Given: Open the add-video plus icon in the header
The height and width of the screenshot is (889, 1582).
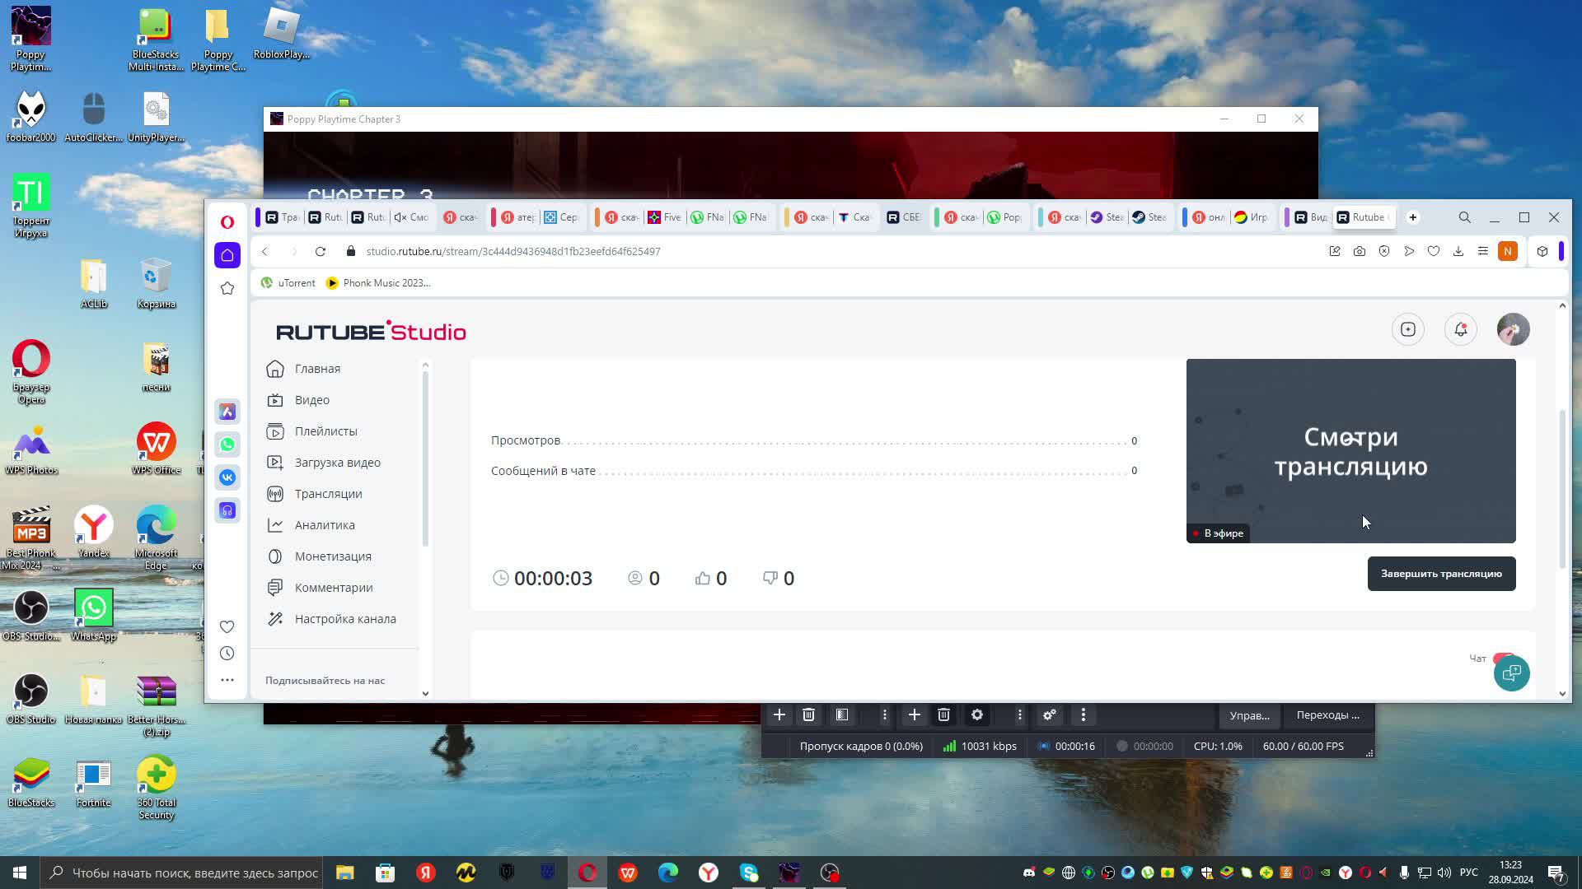Looking at the screenshot, I should pos(1407,329).
